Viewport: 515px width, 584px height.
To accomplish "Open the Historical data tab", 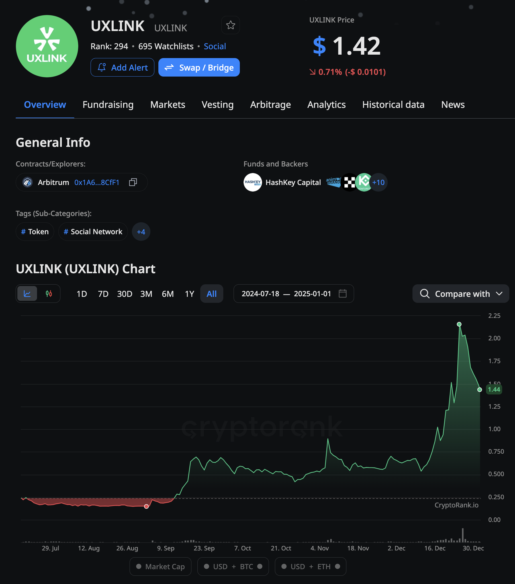I will coord(393,104).
